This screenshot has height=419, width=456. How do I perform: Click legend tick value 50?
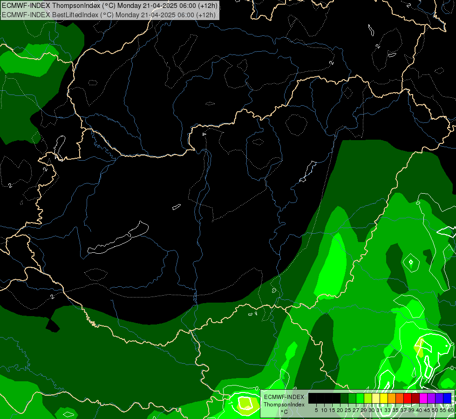coord(435,410)
